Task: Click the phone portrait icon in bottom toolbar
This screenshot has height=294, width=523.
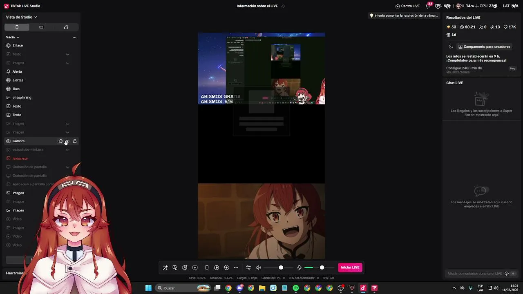Action: [x=207, y=267]
